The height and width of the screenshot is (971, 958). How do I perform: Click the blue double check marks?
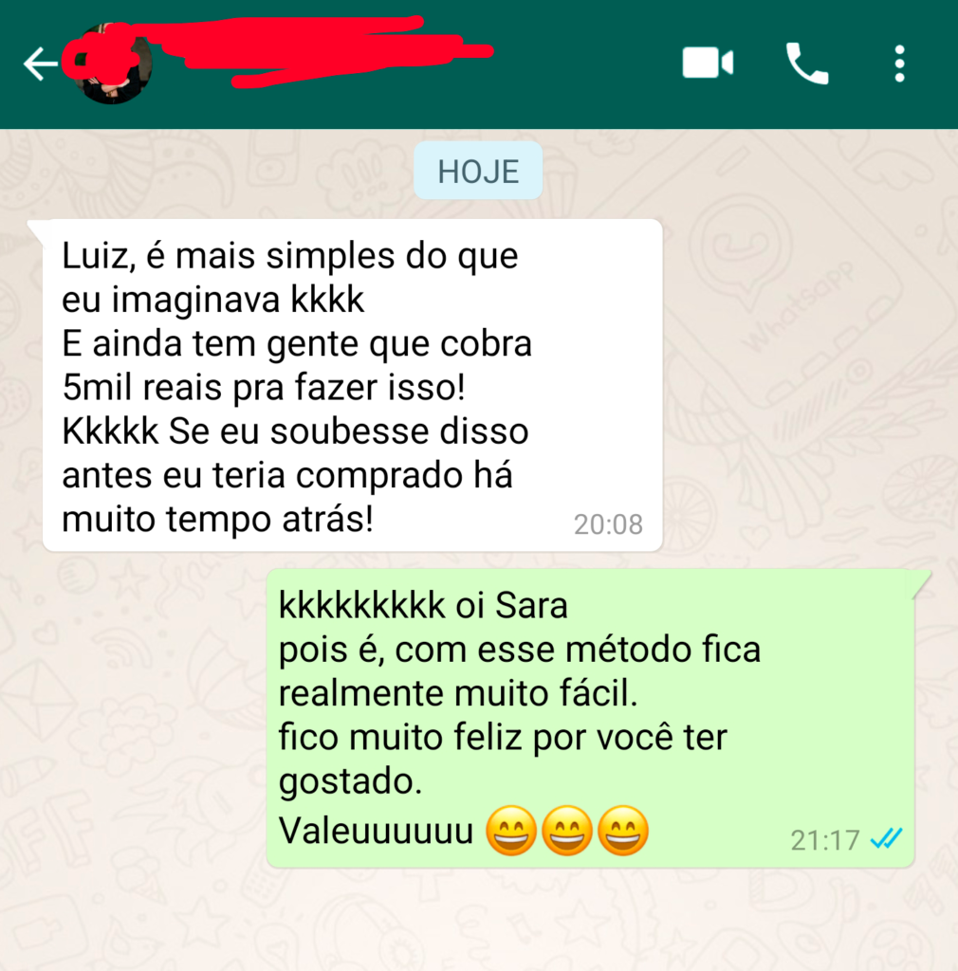887,839
